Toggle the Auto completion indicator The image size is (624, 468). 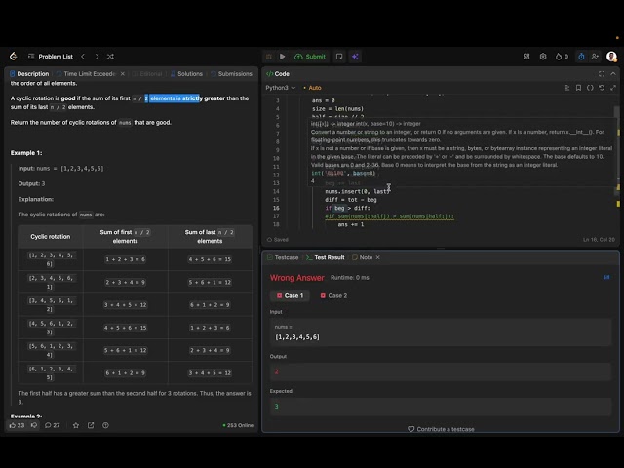pyautogui.click(x=312, y=88)
